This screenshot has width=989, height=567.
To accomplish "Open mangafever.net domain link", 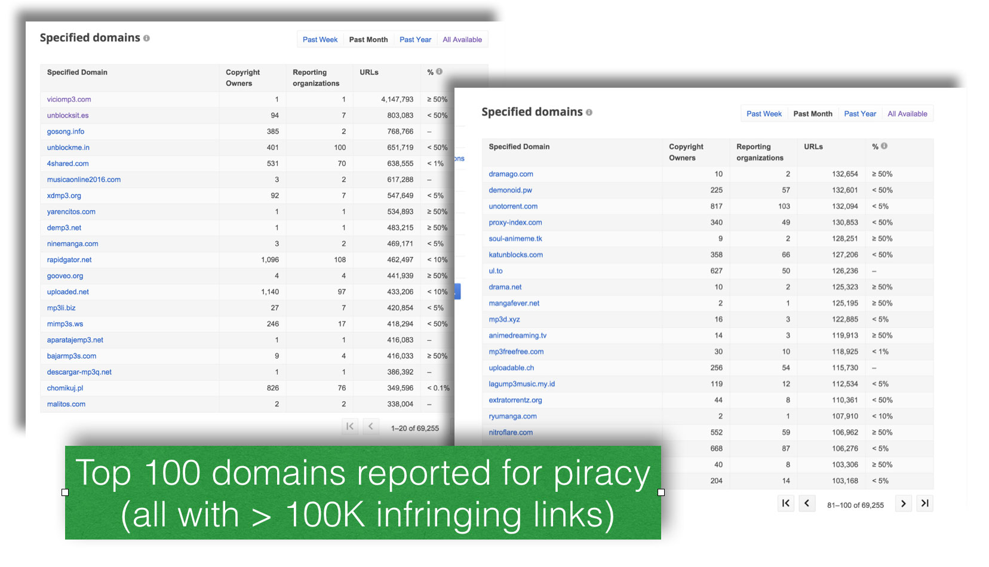I will click(x=514, y=303).
